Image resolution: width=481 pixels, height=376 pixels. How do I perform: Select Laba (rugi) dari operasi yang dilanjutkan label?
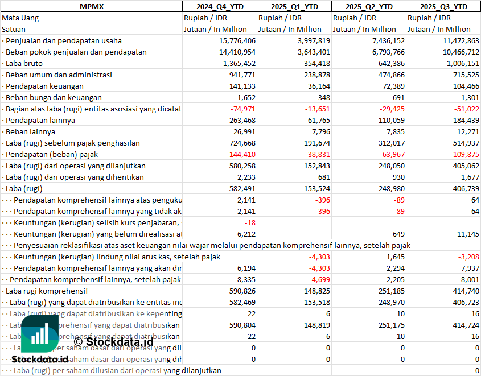76,166
